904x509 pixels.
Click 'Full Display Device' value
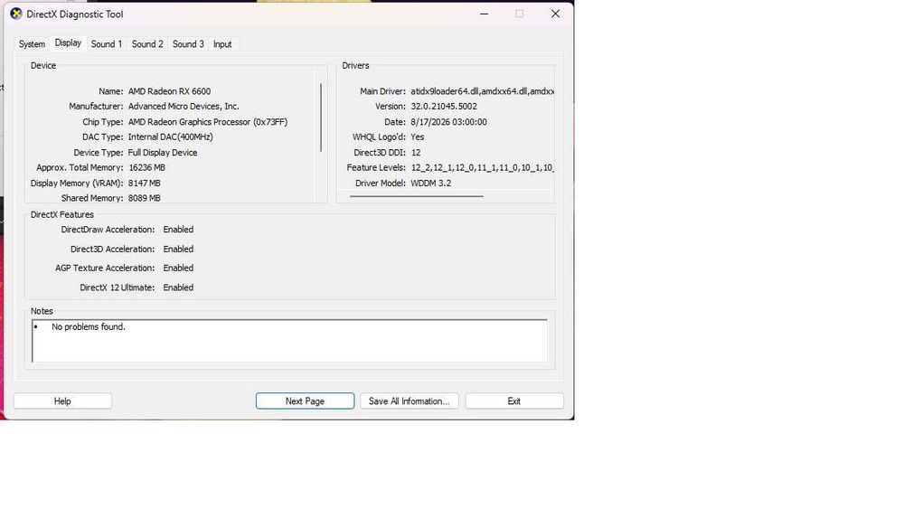tap(163, 153)
